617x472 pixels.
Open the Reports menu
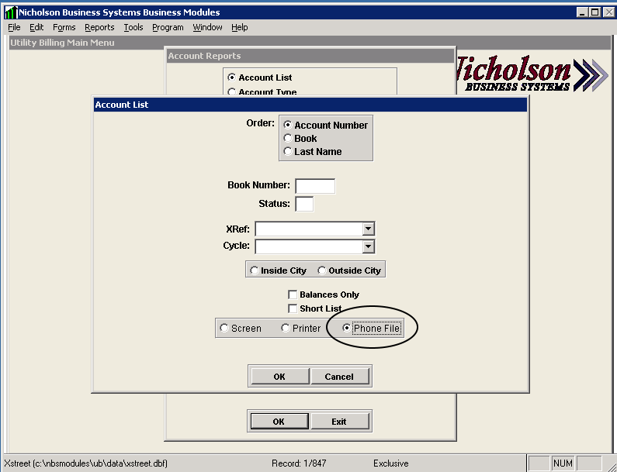coord(99,27)
